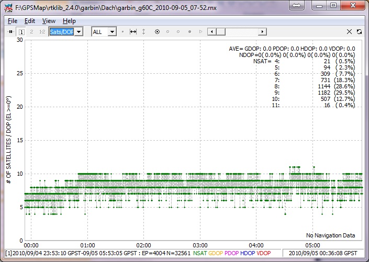Open the Help menu
The width and height of the screenshot is (369, 262).
click(69, 21)
